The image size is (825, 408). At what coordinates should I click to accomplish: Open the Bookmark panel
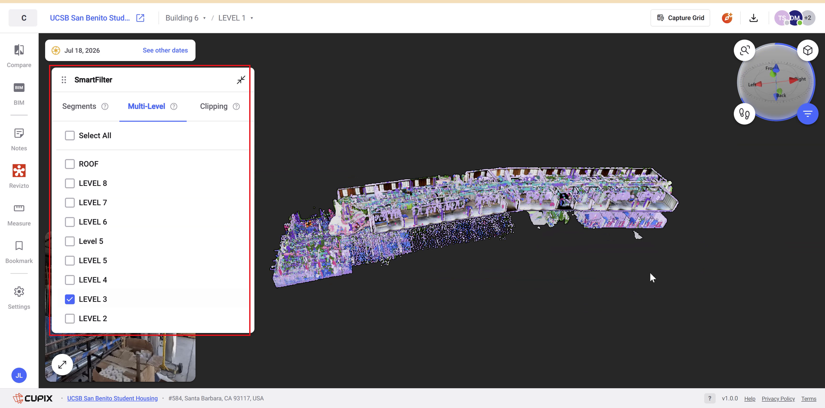click(19, 252)
